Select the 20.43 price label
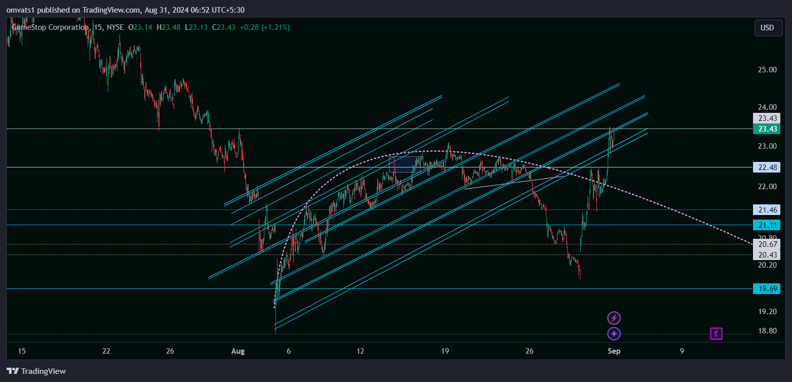The image size is (792, 382). pyautogui.click(x=766, y=254)
